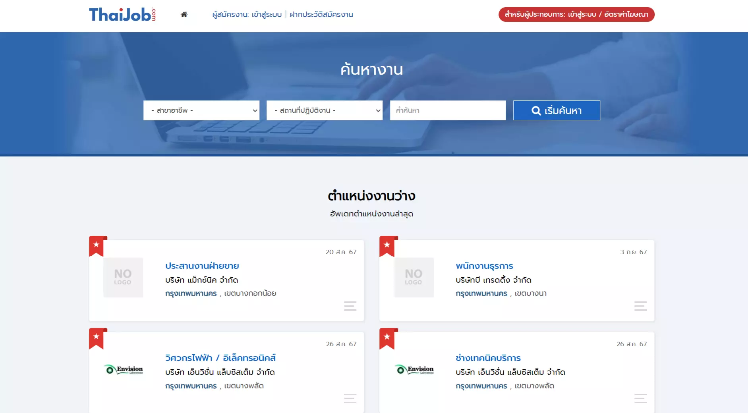Click กรุงเทพมหานคร on ช่างเทคนิคบริการ card
This screenshot has height=413, width=748.
[481, 386]
